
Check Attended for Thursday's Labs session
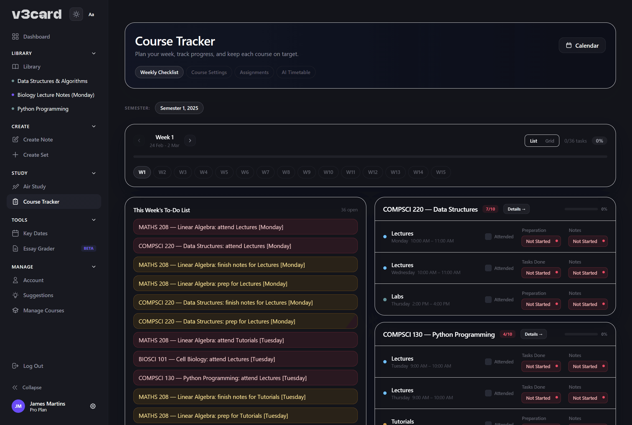click(488, 299)
